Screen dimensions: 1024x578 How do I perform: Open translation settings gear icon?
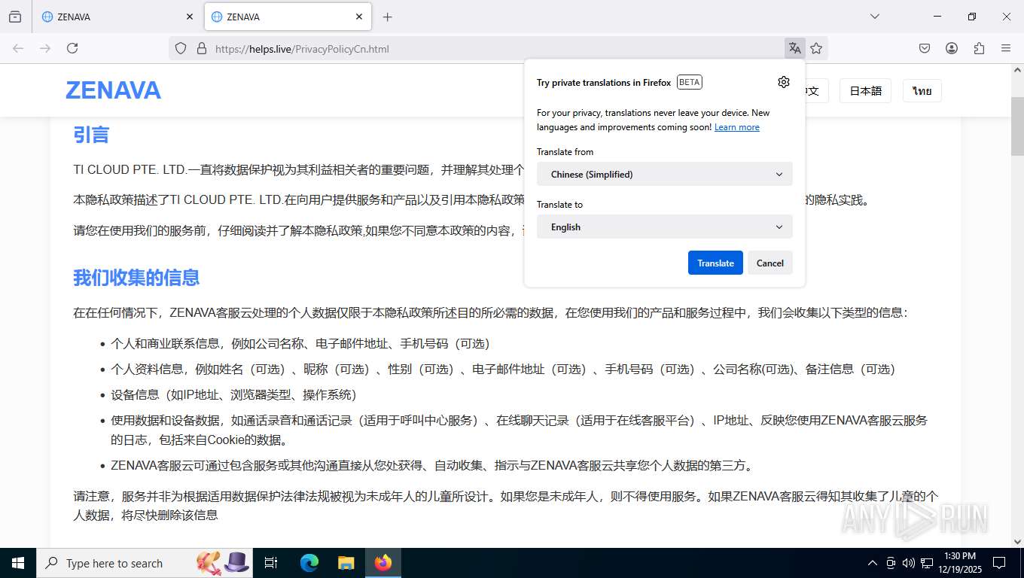tap(784, 82)
